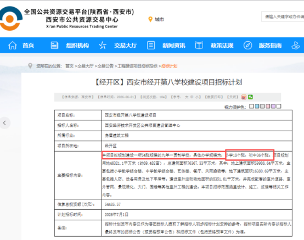Viewport: 304px width, 240px height.
Task: Click the news list icon beside 新闻资讯
Action: click(x=151, y=46)
